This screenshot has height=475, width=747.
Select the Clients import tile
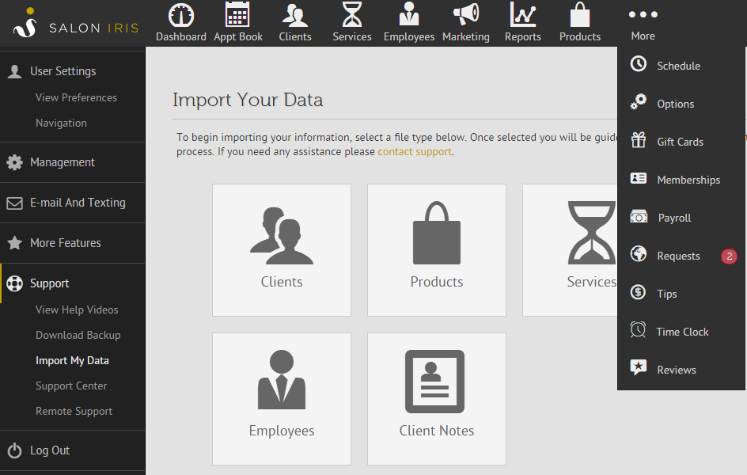[x=282, y=250]
